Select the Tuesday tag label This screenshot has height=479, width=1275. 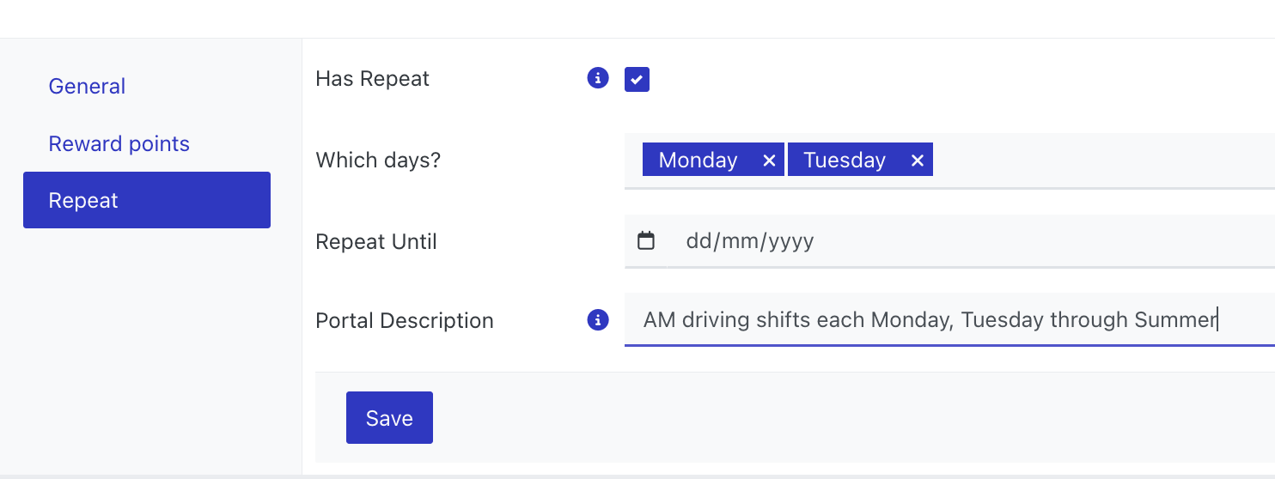coord(845,161)
